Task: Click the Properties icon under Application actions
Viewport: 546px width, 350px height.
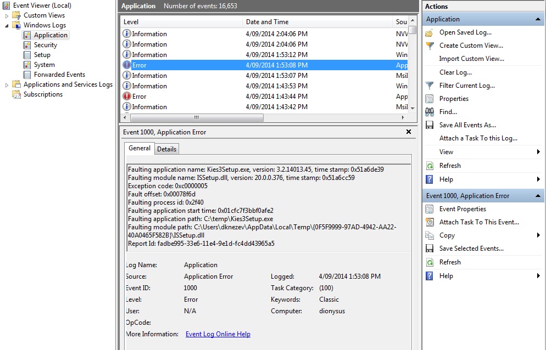Action: coord(430,99)
